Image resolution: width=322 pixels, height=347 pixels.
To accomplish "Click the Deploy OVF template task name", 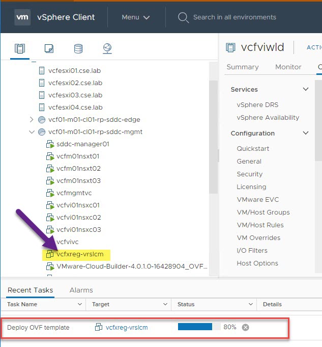I will pos(38,327).
